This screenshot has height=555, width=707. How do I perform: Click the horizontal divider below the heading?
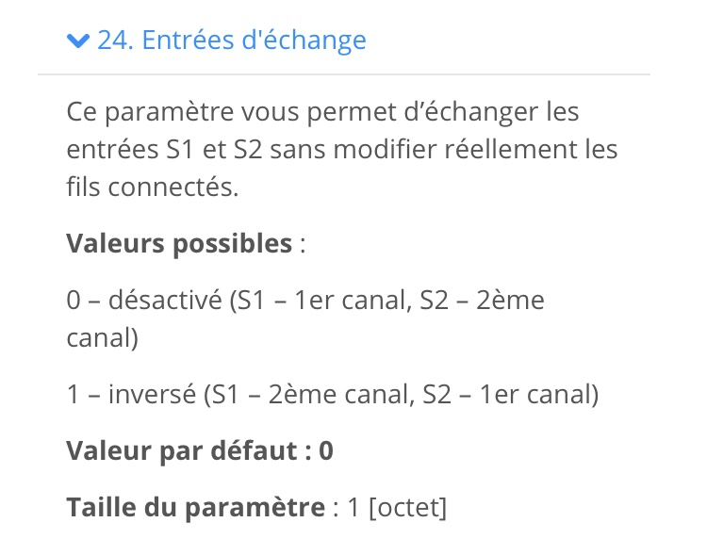[x=344, y=74]
